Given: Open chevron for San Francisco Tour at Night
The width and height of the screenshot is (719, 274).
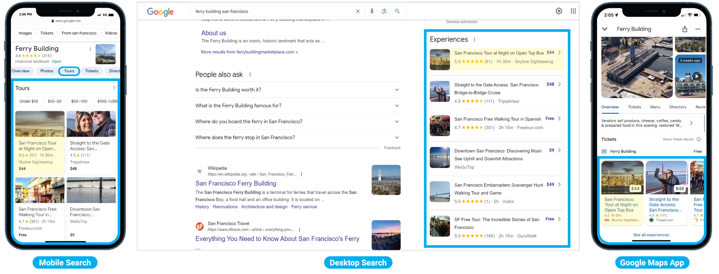Looking at the screenshot, I should click(559, 53).
